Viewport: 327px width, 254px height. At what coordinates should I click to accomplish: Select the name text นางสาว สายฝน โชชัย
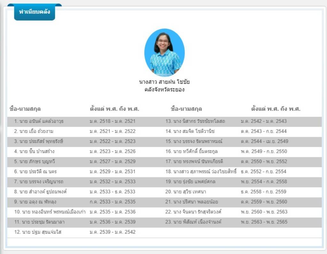tap(164, 82)
